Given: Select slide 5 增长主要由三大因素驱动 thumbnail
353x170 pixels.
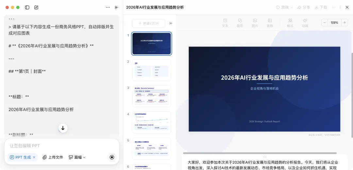Looking at the screenshot, I should click(152, 149).
